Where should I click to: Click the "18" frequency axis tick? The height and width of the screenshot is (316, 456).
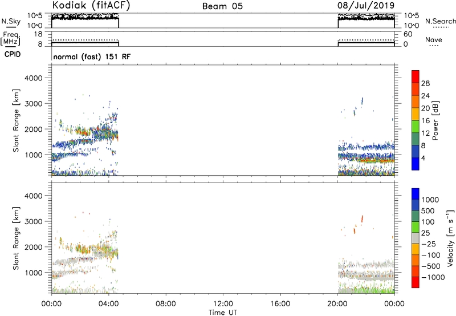38,34
